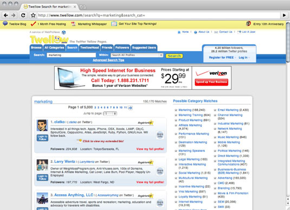Click the Registered star badge on clatko

146,123
